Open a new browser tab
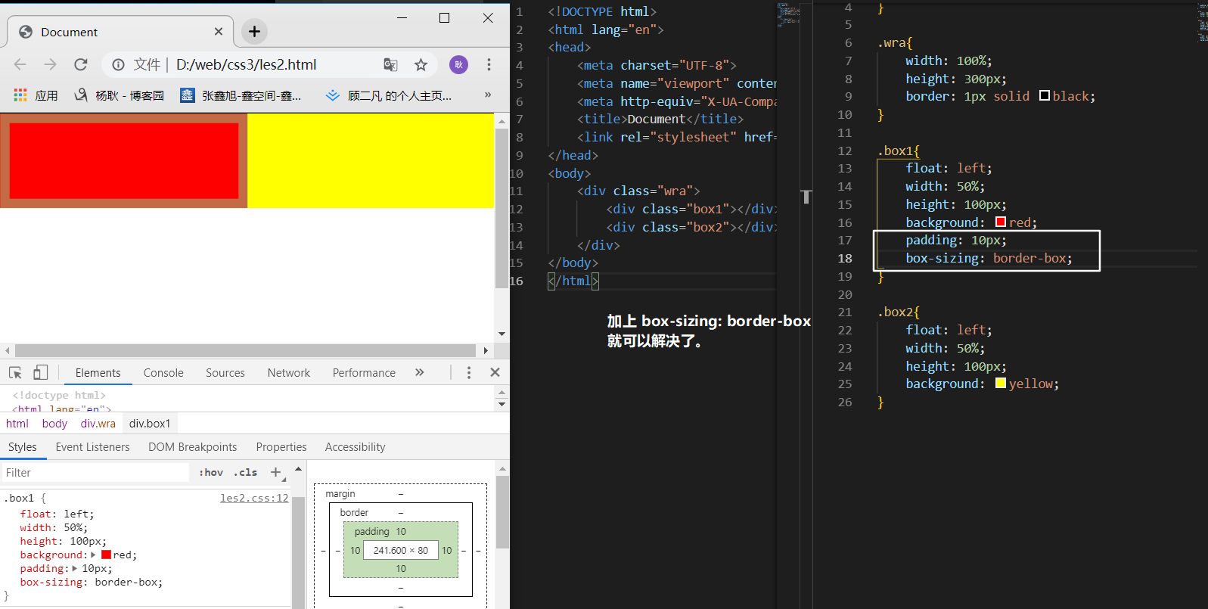The height and width of the screenshot is (609, 1208). 254,32
